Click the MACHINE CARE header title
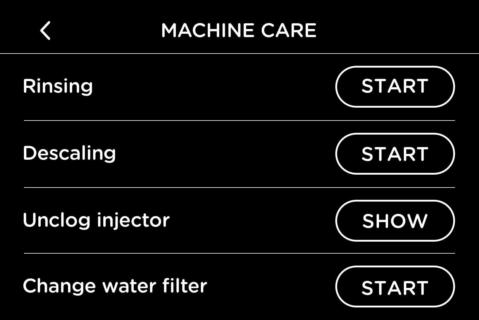 click(239, 30)
